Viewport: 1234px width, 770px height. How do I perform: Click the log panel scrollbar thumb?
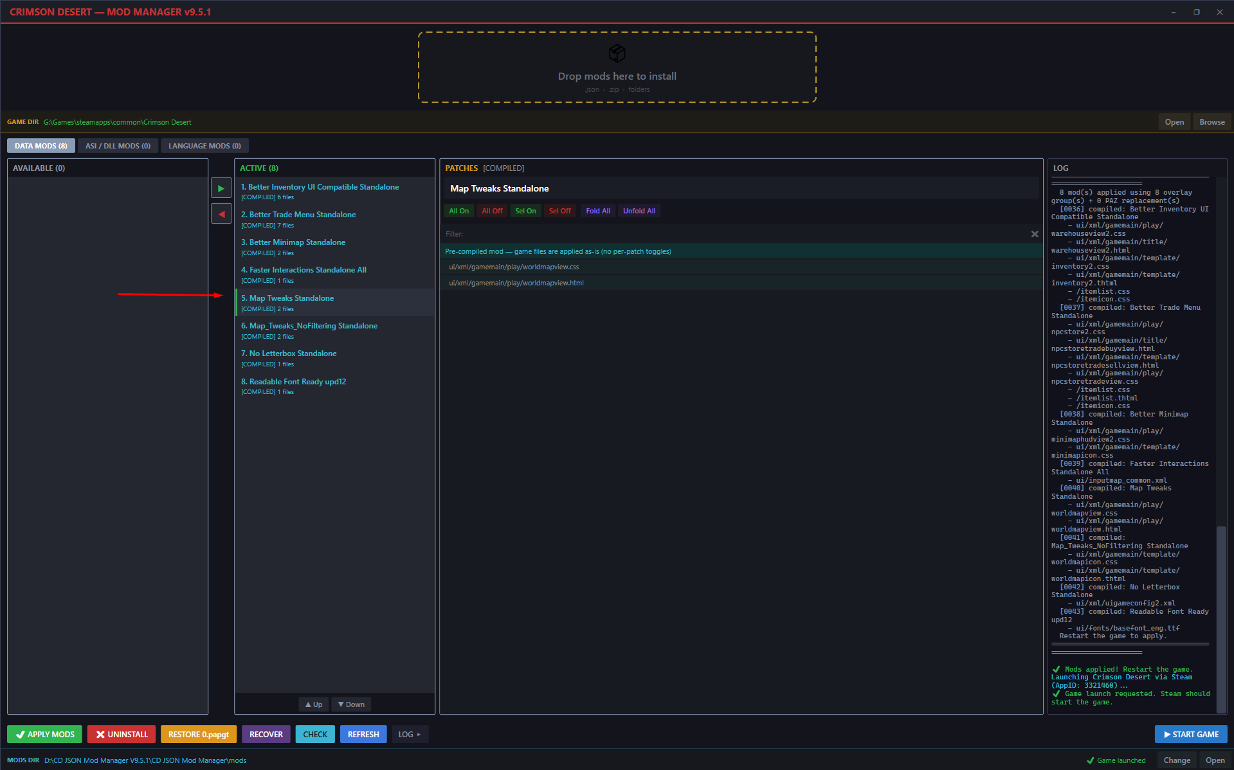click(1221, 619)
